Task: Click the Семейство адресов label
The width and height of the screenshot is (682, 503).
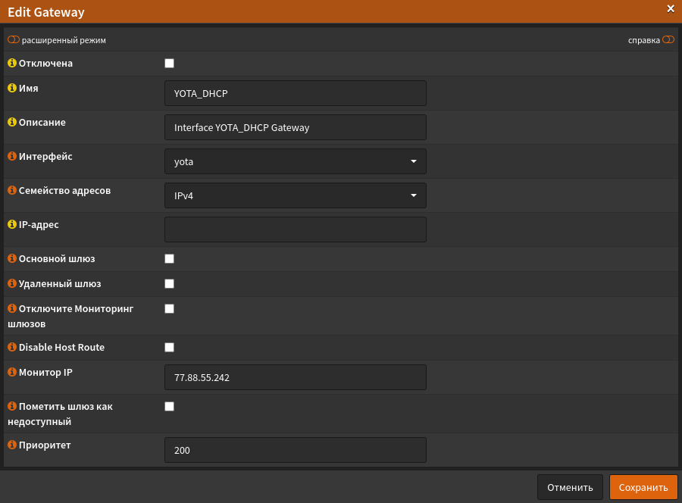Action: 64,190
